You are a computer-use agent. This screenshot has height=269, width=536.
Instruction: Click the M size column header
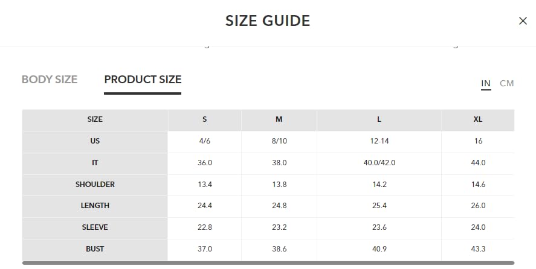pos(279,119)
